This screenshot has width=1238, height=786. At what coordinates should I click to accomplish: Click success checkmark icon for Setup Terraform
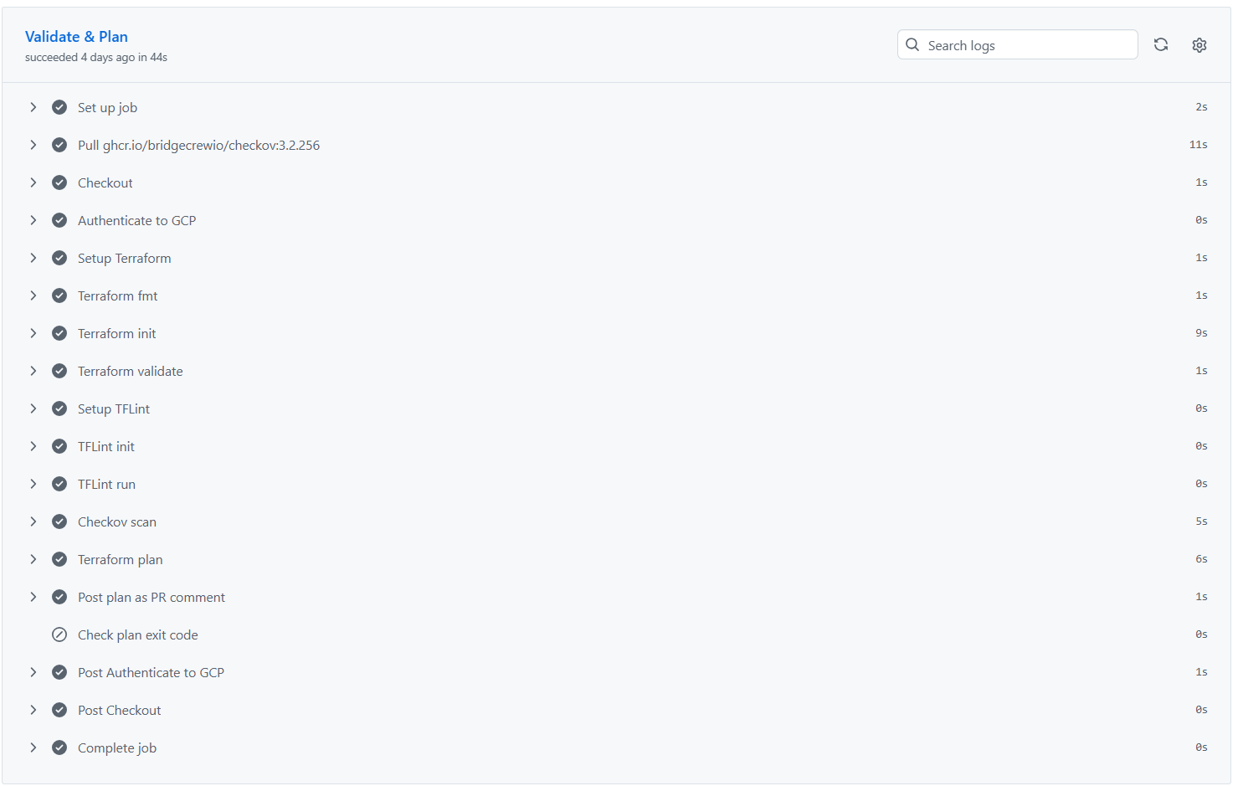pyautogui.click(x=59, y=258)
